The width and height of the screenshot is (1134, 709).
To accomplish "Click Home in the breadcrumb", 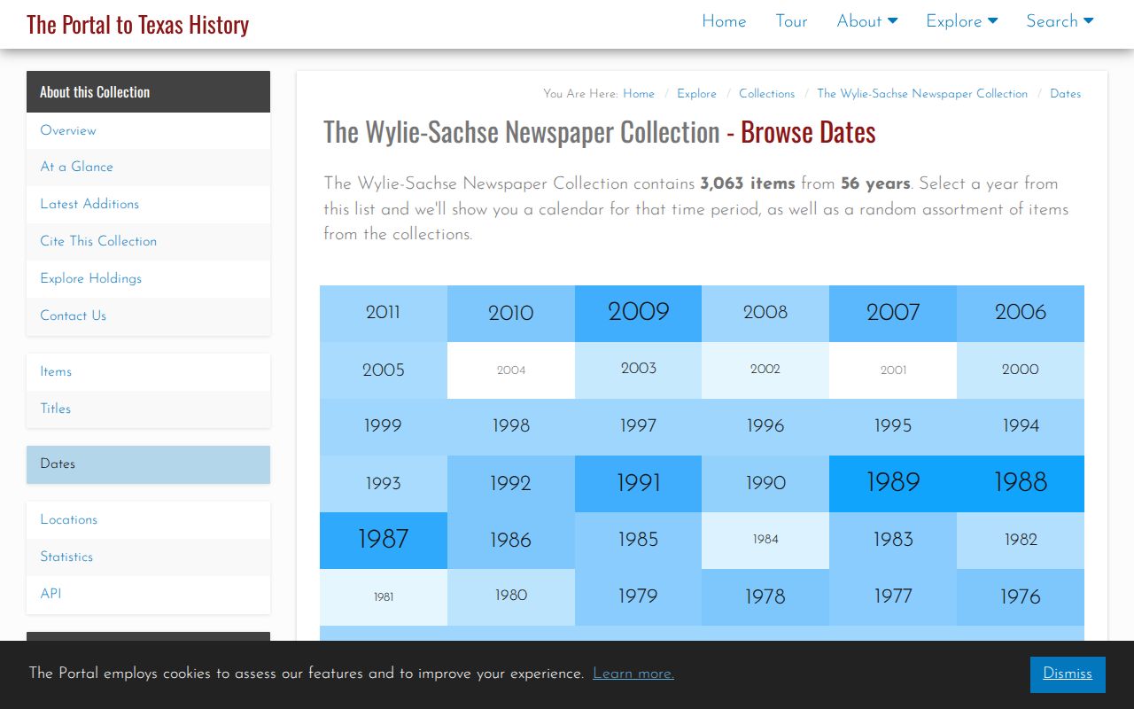I will 639,94.
